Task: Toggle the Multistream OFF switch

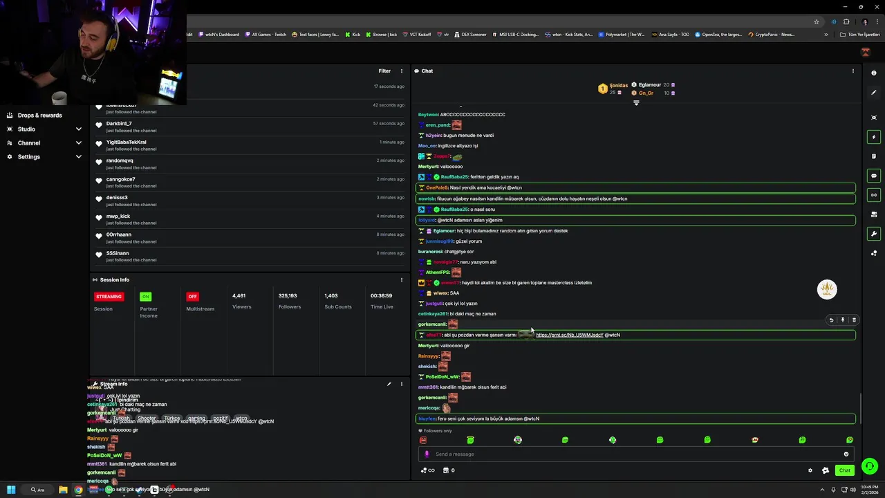Action: tap(192, 296)
